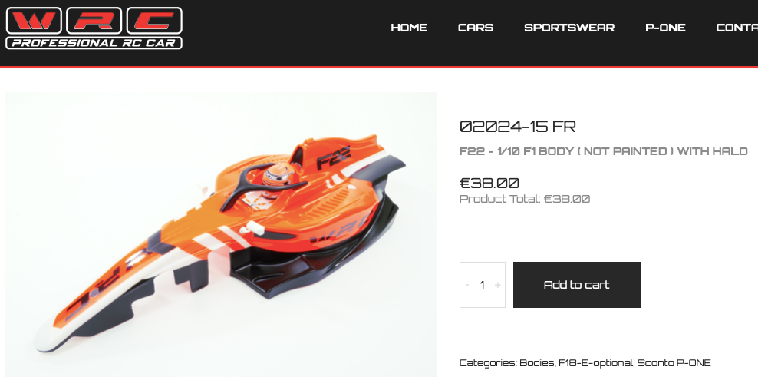Add the F22 body to cart
Viewport: 758px width, 377px height.
click(576, 285)
